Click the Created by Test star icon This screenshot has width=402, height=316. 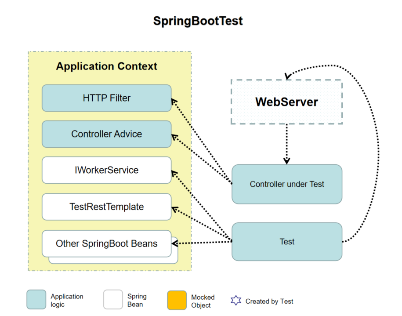pos(236,301)
